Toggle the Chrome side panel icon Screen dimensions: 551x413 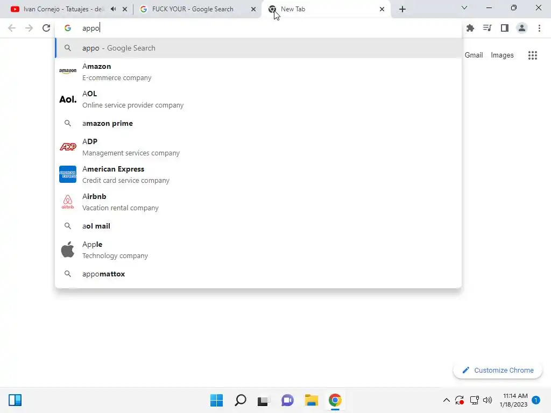pos(505,28)
